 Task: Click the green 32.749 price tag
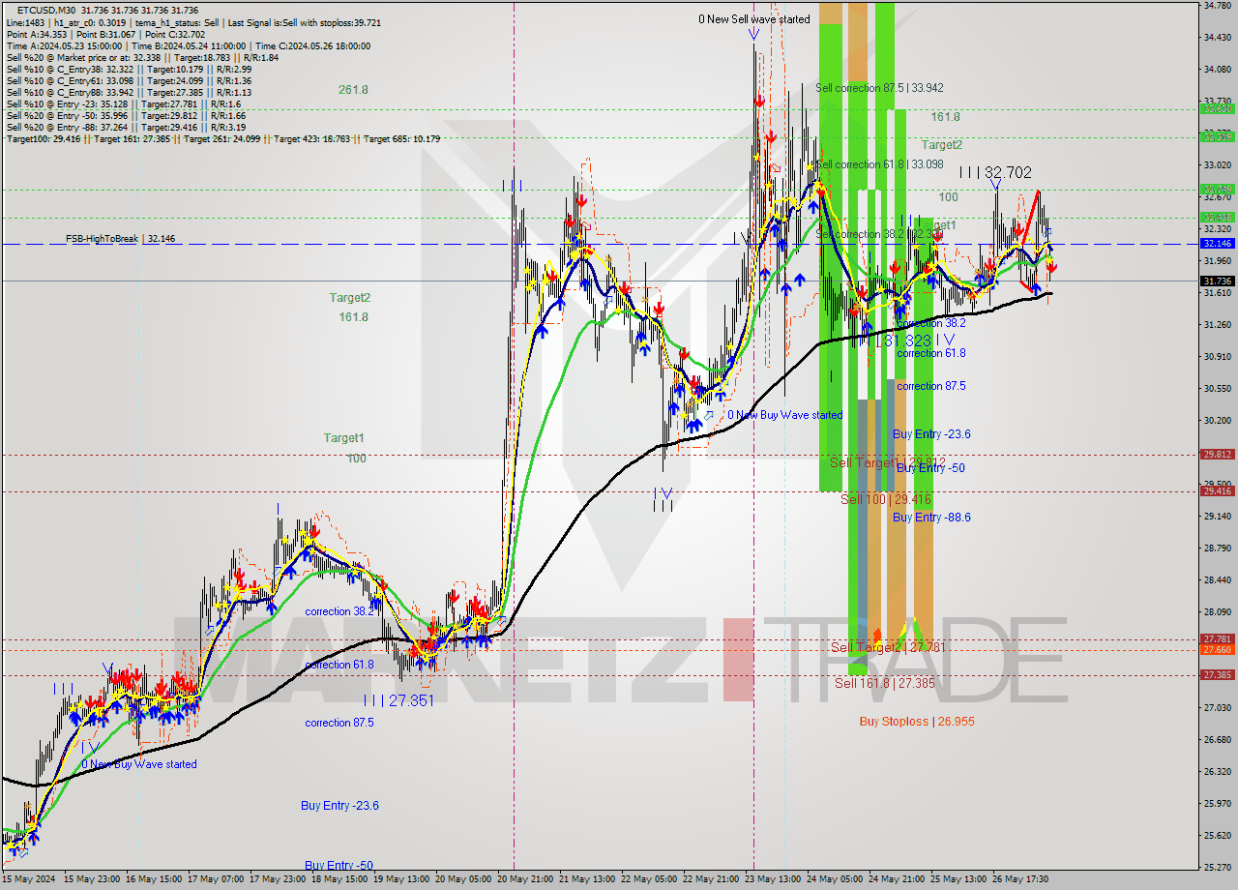(x=1216, y=189)
